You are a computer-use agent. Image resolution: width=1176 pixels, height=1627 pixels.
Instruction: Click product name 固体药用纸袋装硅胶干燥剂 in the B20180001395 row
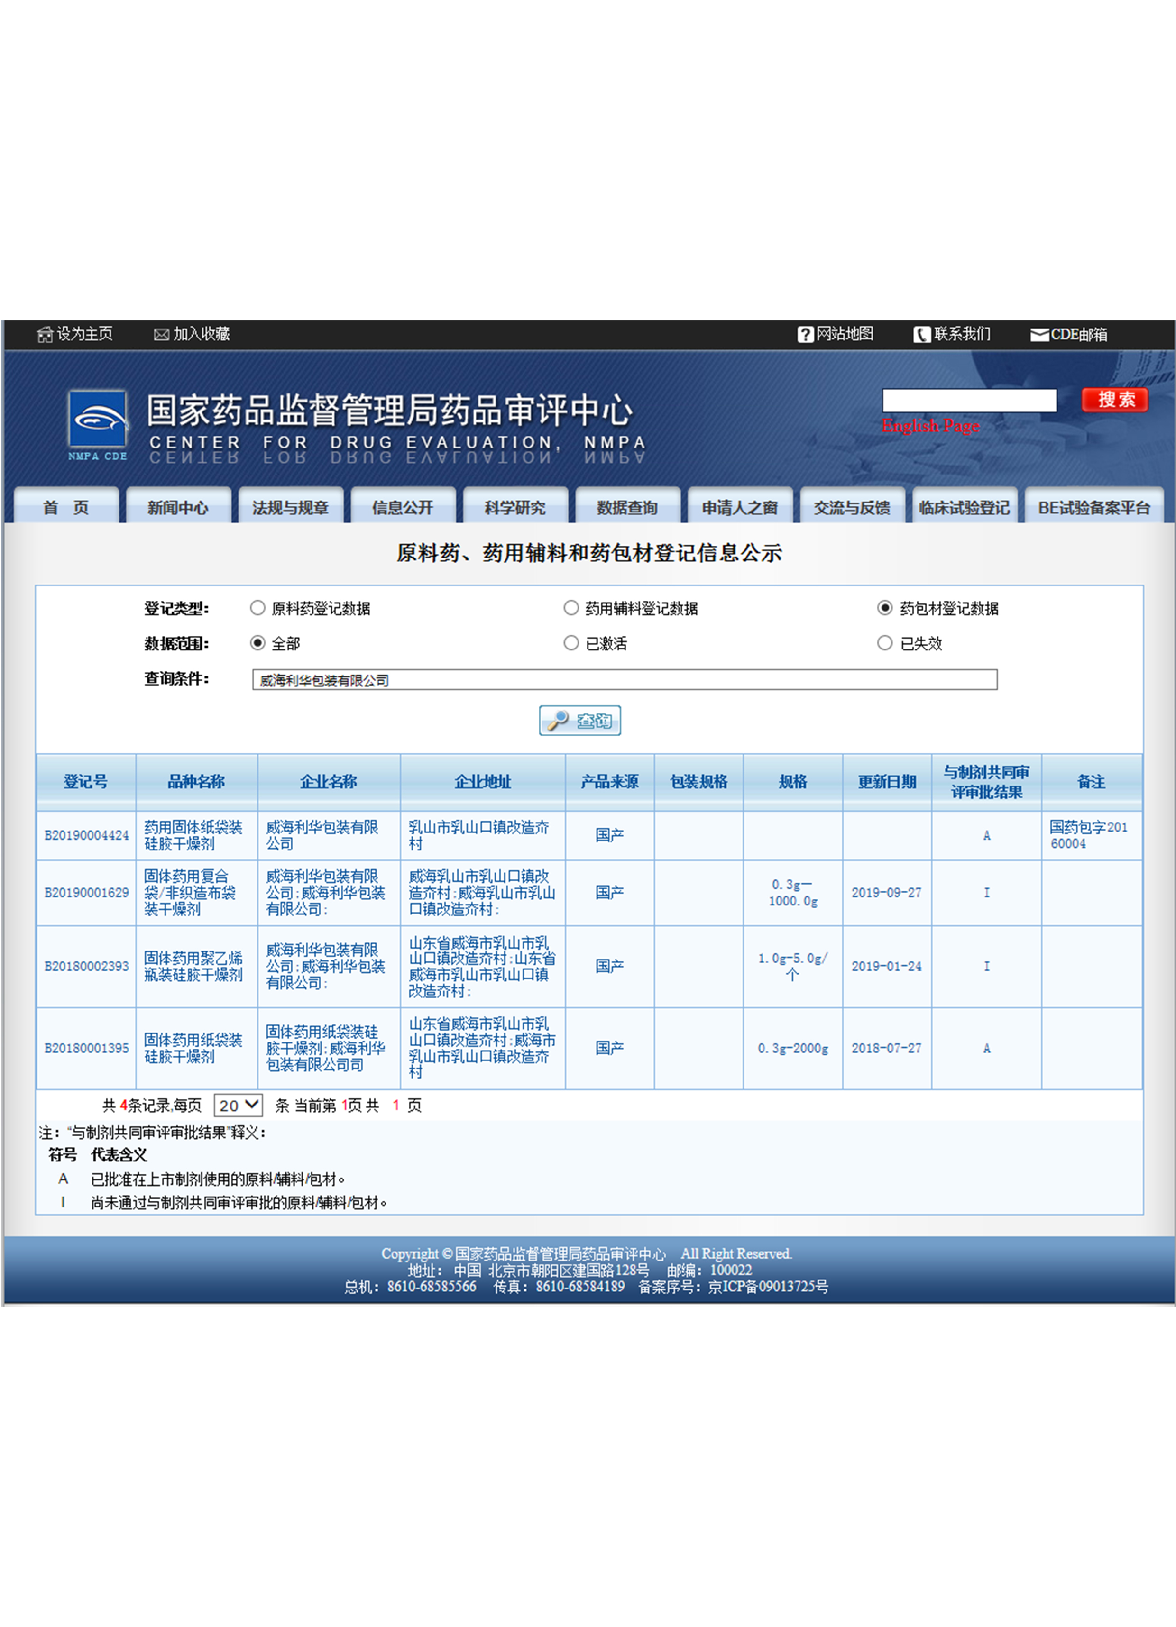193,1048
